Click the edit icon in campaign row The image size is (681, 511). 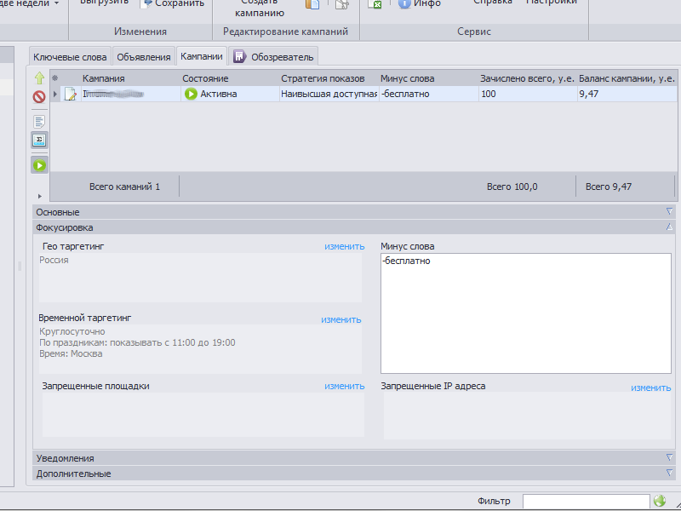[72, 94]
